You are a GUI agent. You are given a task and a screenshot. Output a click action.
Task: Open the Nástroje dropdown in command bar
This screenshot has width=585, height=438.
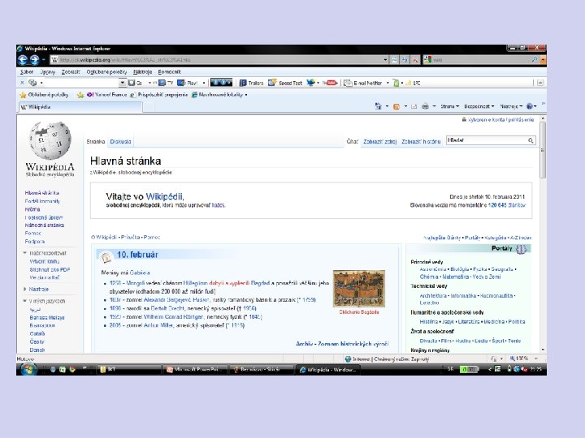[x=511, y=106]
